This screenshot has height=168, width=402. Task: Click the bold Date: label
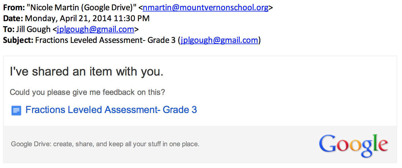13,18
